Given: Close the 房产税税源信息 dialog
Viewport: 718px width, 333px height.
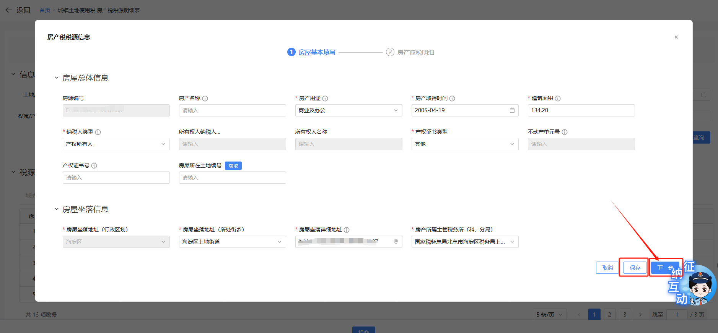Looking at the screenshot, I should click(x=676, y=37).
